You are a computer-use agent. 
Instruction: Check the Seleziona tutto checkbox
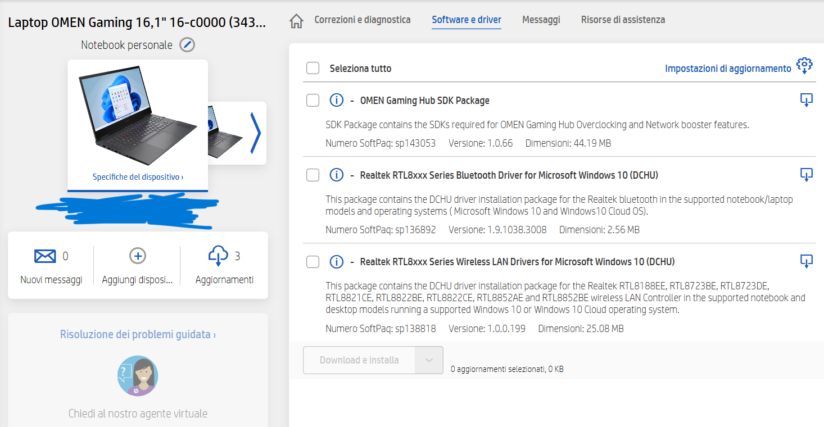[x=313, y=67]
